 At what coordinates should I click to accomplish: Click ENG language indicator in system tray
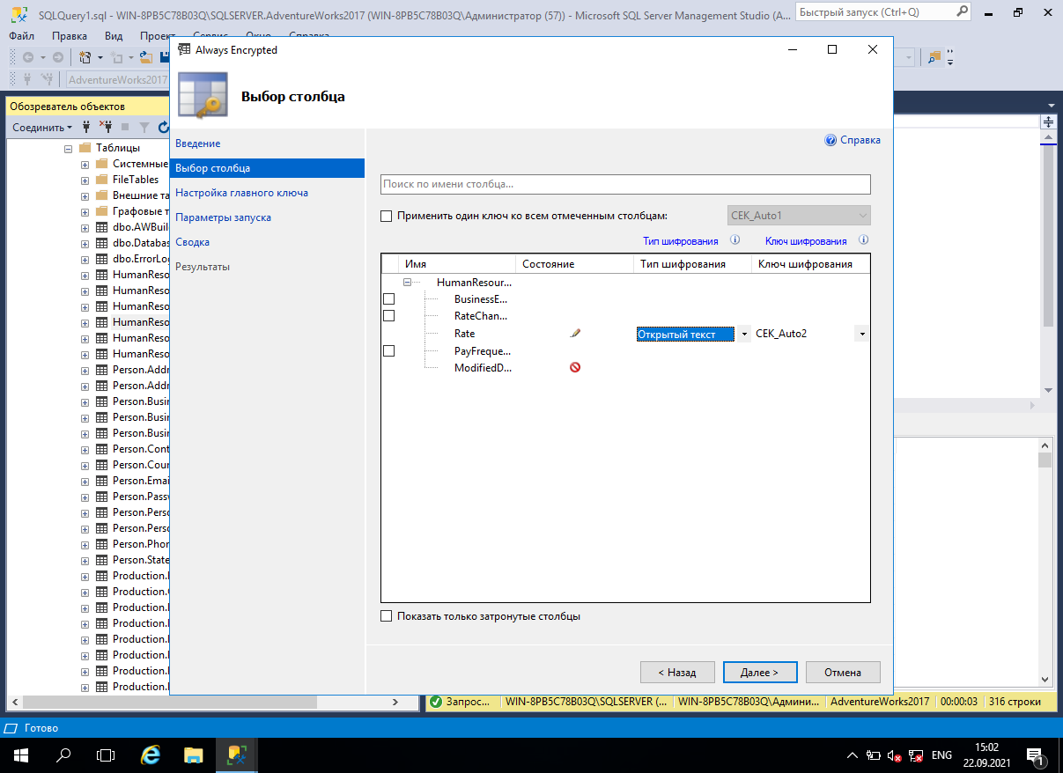[x=941, y=755]
